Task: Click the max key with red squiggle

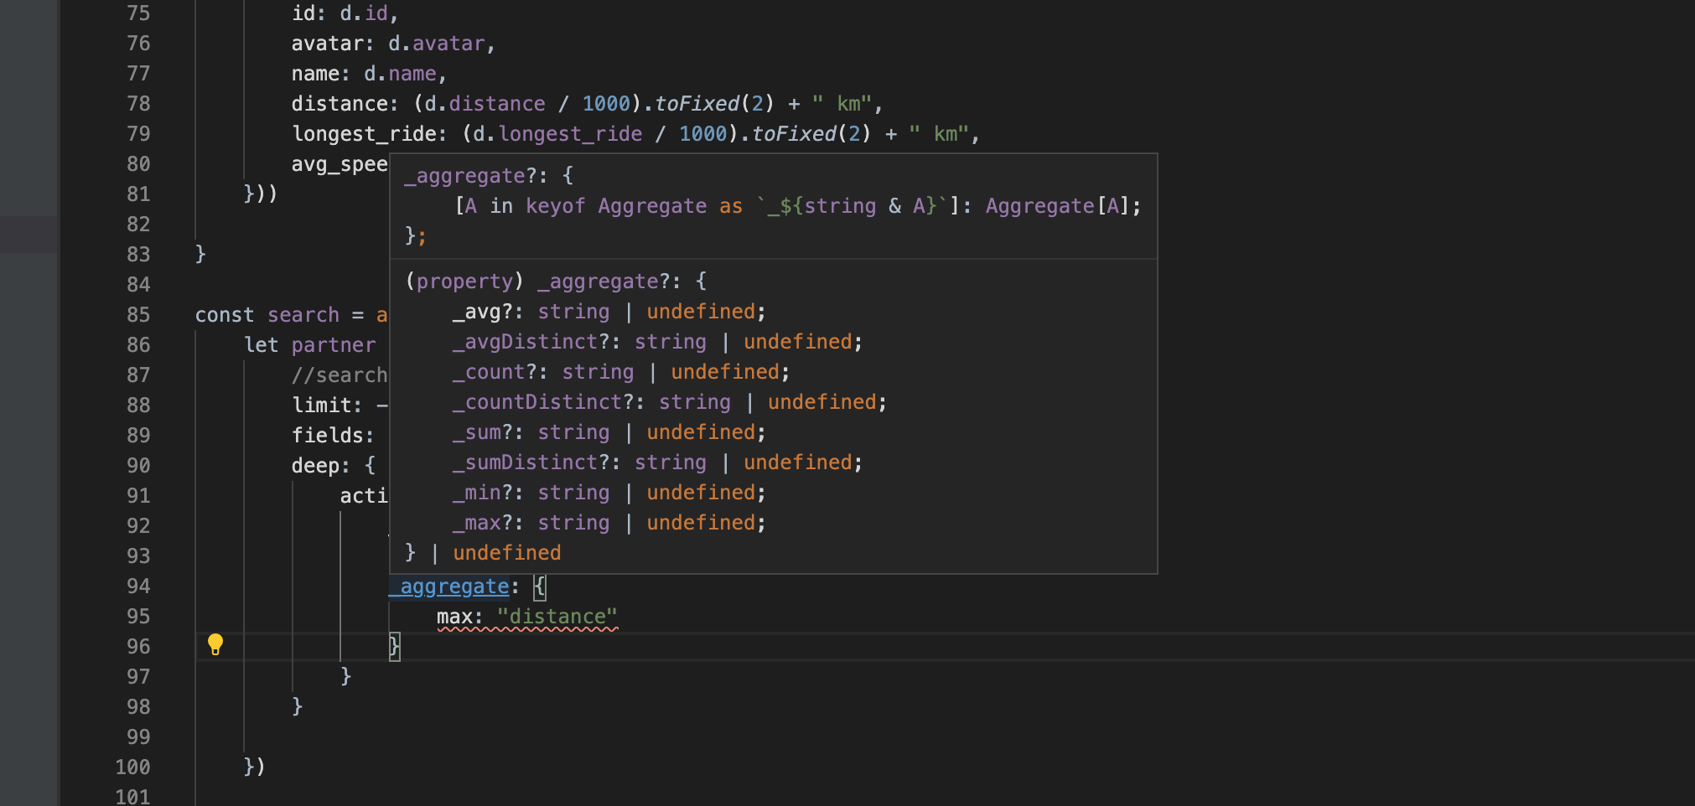Action: (454, 617)
